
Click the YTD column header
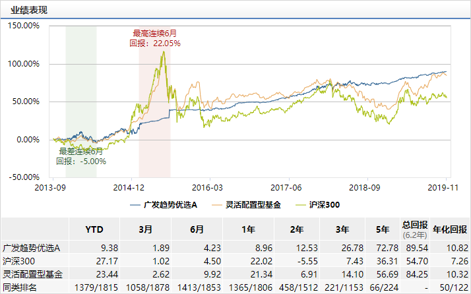pos(94,229)
